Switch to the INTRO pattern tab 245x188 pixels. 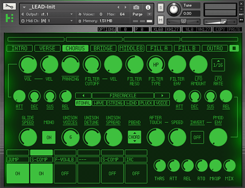[20, 48]
